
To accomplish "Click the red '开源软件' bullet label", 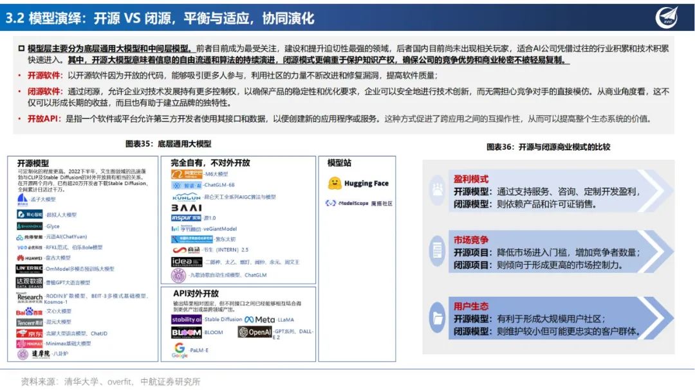I will point(44,76).
